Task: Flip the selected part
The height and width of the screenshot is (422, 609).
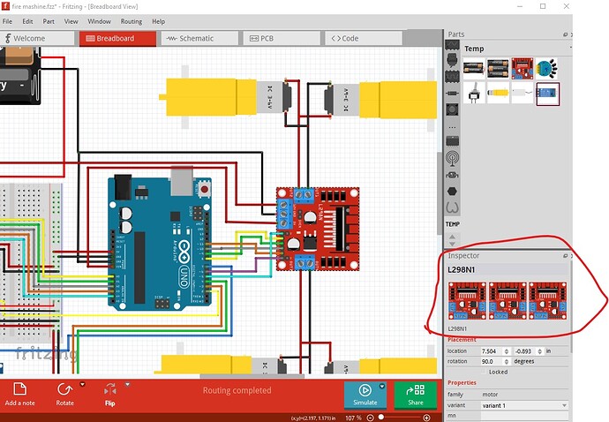Action: [109, 389]
